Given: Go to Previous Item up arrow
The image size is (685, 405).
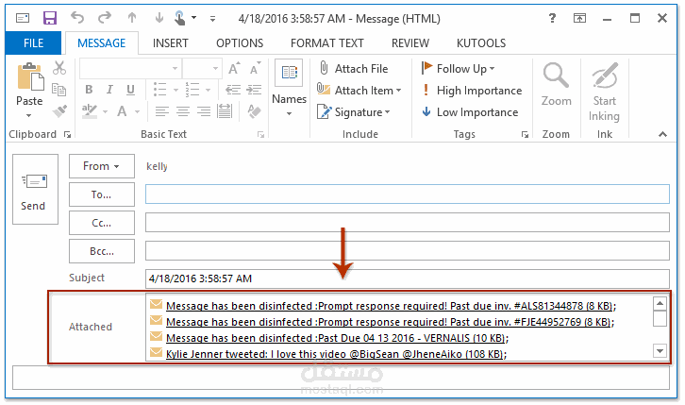Looking at the screenshot, I should [x=132, y=18].
